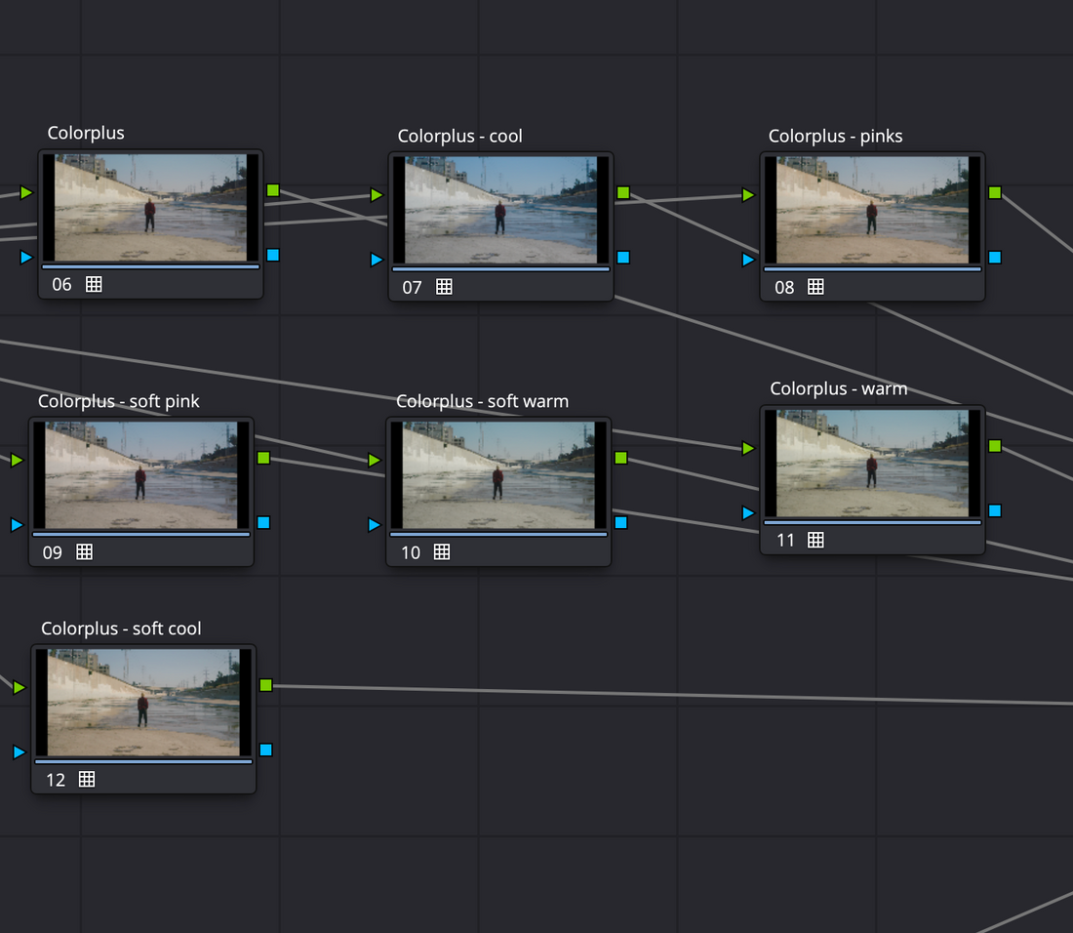This screenshot has width=1073, height=933.
Task: Click green RGB input triangle of node 08
Action: (x=748, y=195)
